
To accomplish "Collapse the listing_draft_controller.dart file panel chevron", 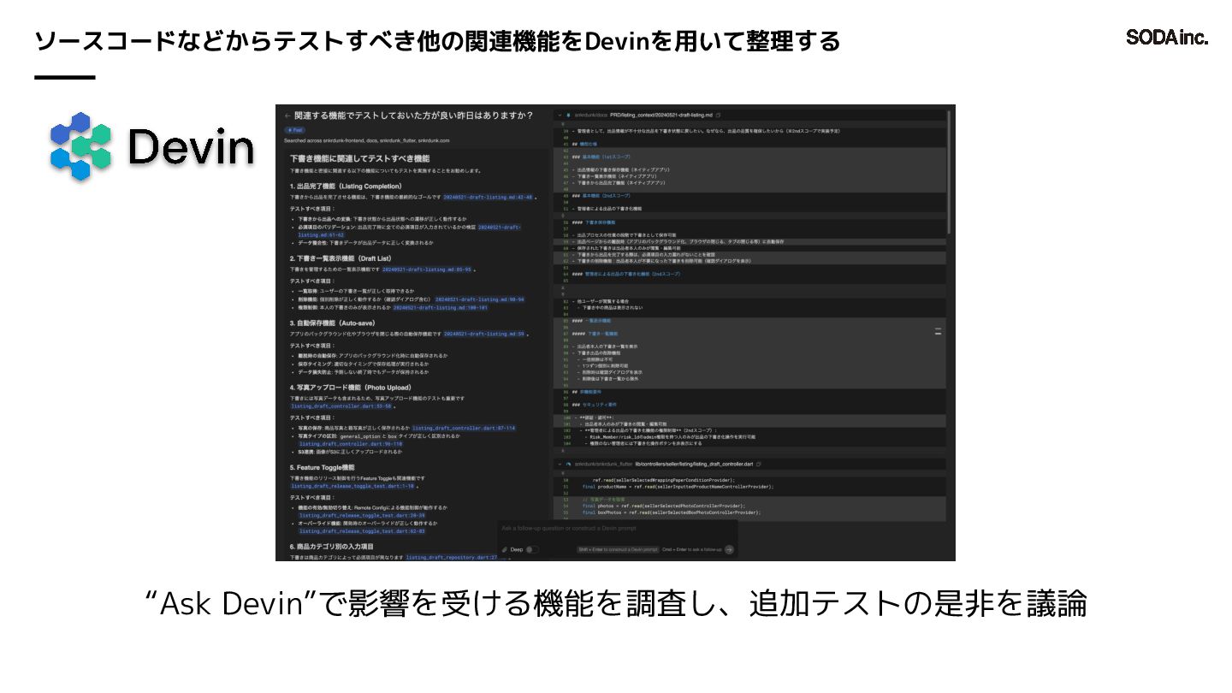I will tap(560, 463).
